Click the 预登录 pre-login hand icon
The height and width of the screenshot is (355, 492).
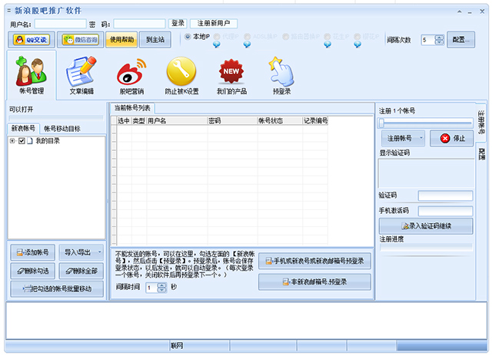click(x=281, y=78)
